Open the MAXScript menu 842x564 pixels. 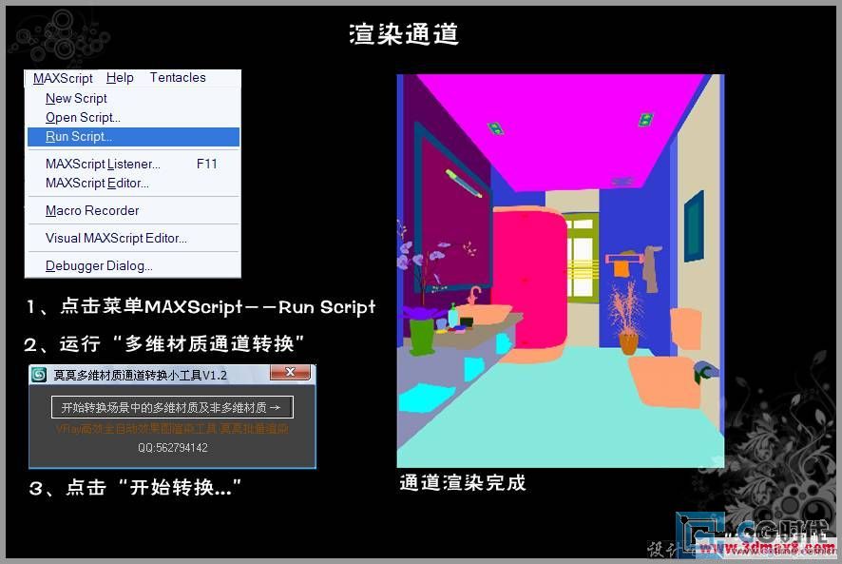(x=63, y=78)
